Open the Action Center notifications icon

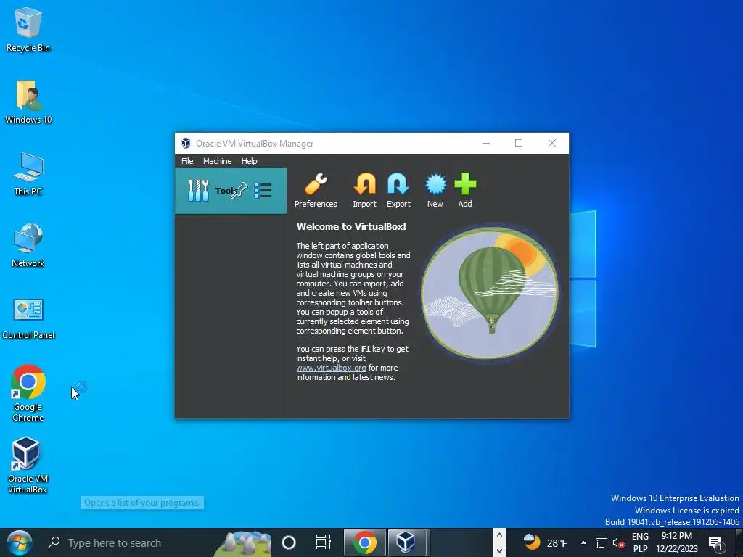tap(717, 543)
